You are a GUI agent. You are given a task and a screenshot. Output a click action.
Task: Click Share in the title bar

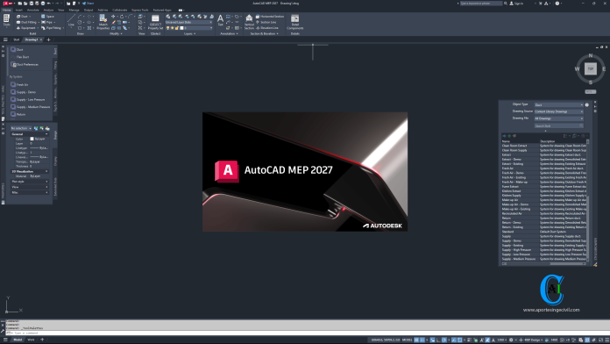88,4
